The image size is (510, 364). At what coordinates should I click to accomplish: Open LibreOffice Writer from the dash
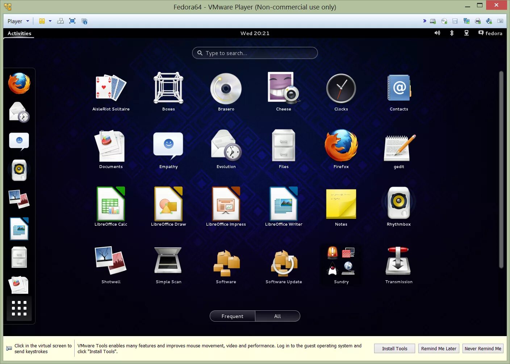click(x=19, y=229)
